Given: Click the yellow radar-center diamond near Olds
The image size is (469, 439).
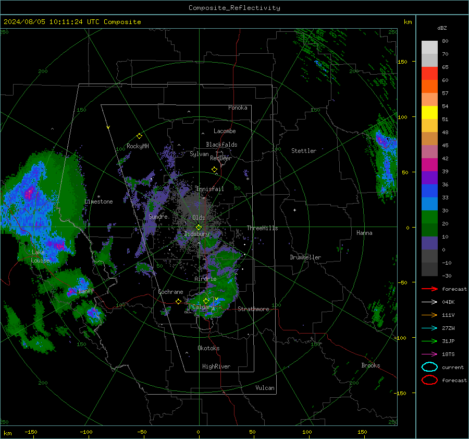Looking at the screenshot, I should [x=199, y=228].
